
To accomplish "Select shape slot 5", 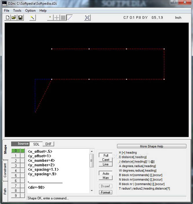I will point(16,176).
